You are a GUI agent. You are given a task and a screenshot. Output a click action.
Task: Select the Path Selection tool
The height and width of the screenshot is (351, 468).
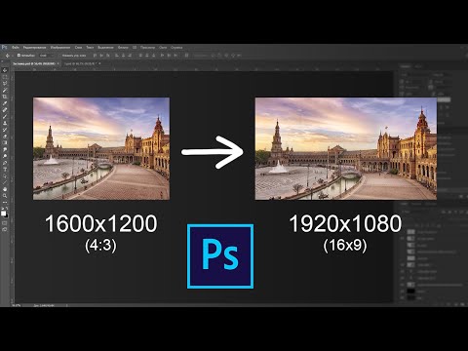pos(5,175)
